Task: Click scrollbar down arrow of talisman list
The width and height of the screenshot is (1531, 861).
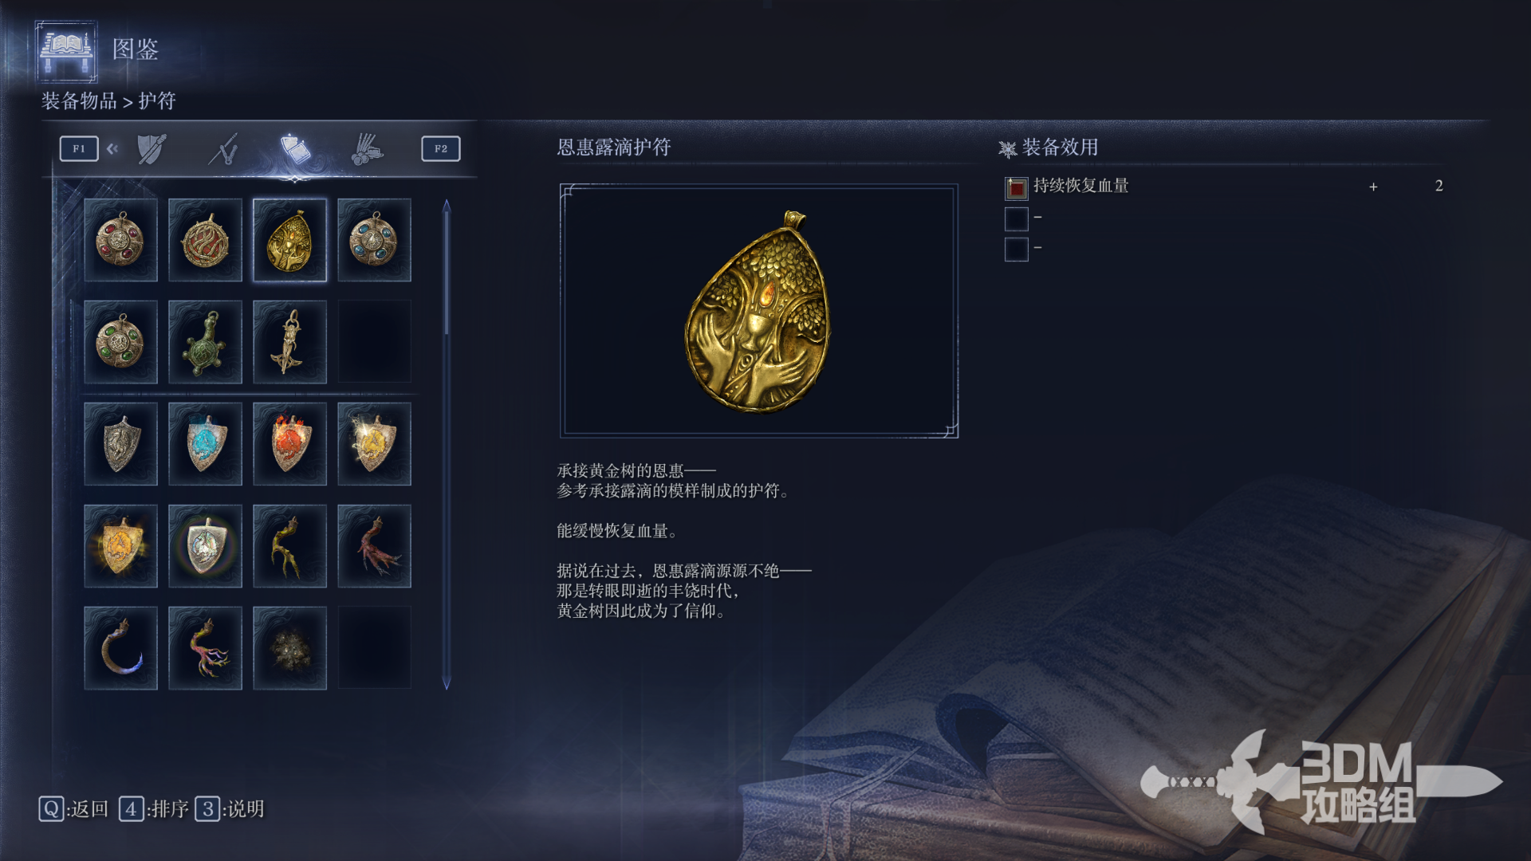Action: (x=447, y=682)
